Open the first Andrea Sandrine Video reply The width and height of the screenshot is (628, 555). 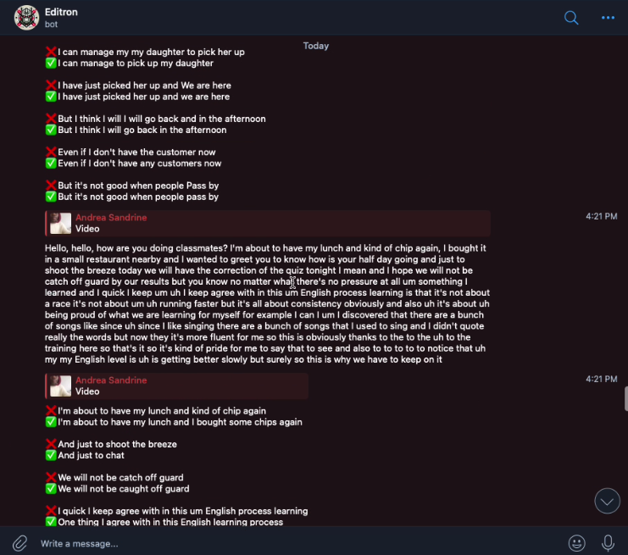tap(268, 223)
